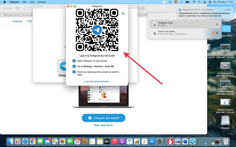236x147 pixels.
Task: Open the FAQ link on the webpage
Action: pyautogui.click(x=29, y=21)
